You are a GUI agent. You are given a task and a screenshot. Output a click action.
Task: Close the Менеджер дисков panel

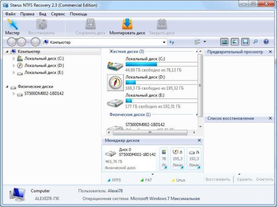pyautogui.click(x=199, y=140)
